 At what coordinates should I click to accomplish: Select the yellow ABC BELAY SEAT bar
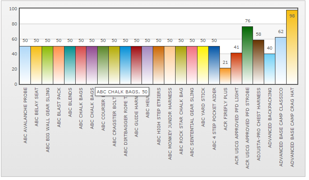coord(36,65)
